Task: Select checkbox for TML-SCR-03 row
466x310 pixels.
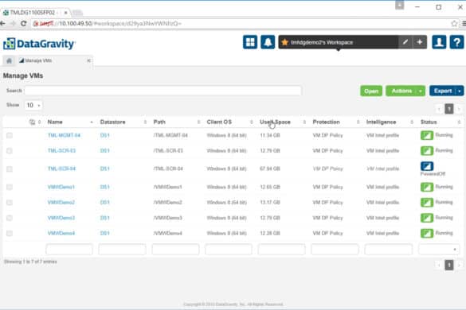Action: pos(10,151)
